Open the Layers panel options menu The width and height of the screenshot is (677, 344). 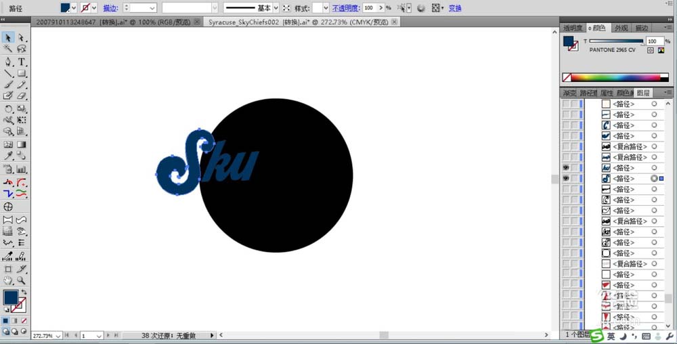tap(668, 92)
